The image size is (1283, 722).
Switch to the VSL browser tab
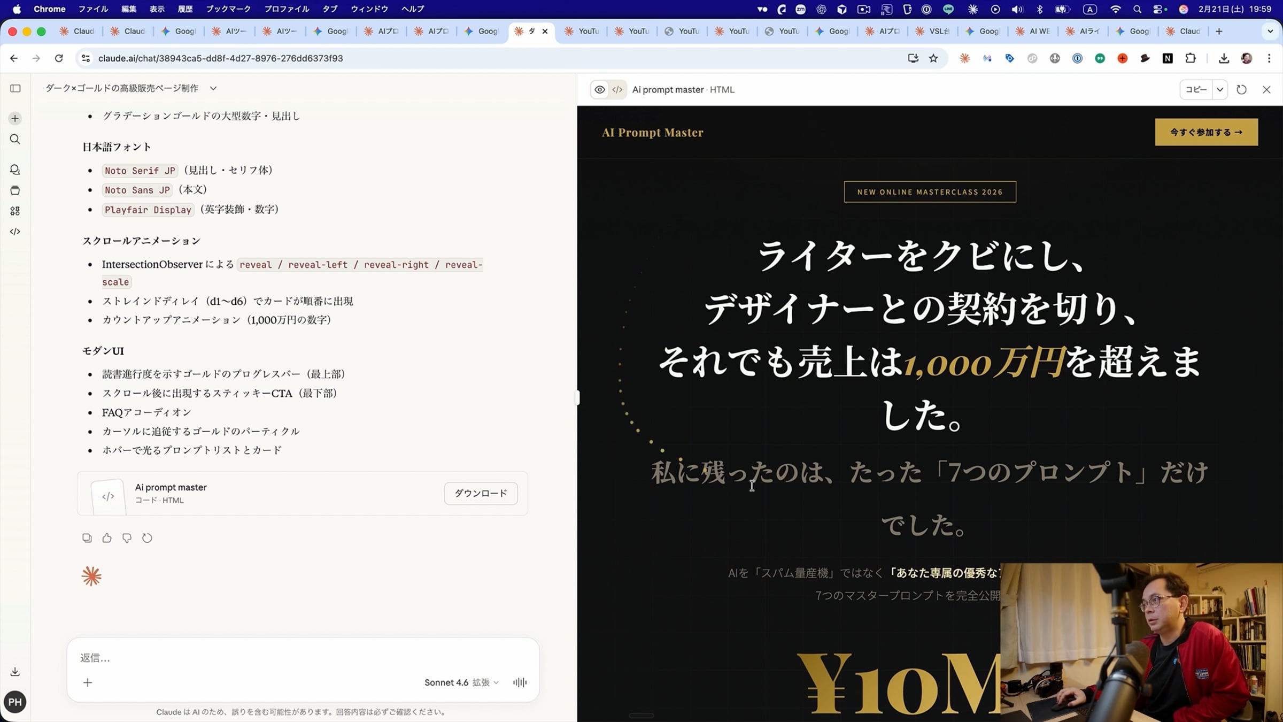pos(933,31)
